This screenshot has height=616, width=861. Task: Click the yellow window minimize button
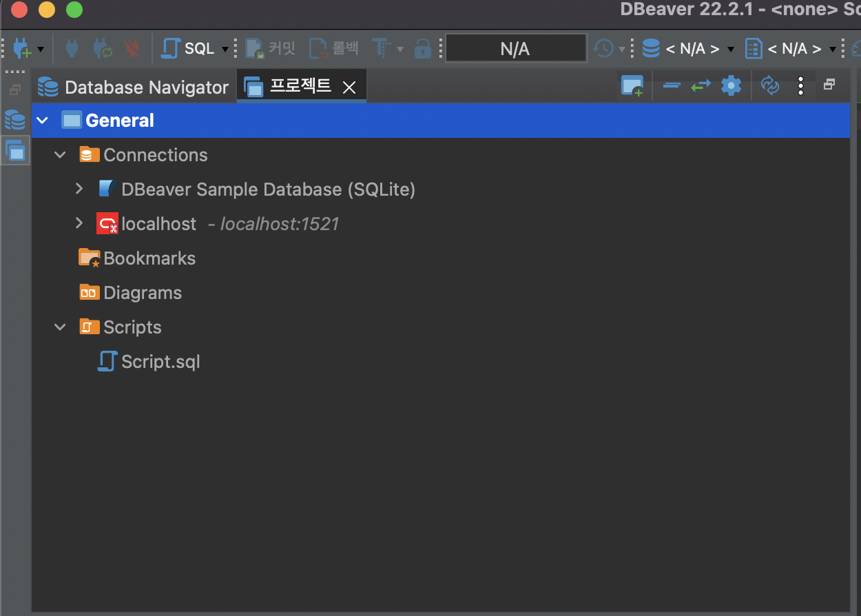tap(46, 10)
